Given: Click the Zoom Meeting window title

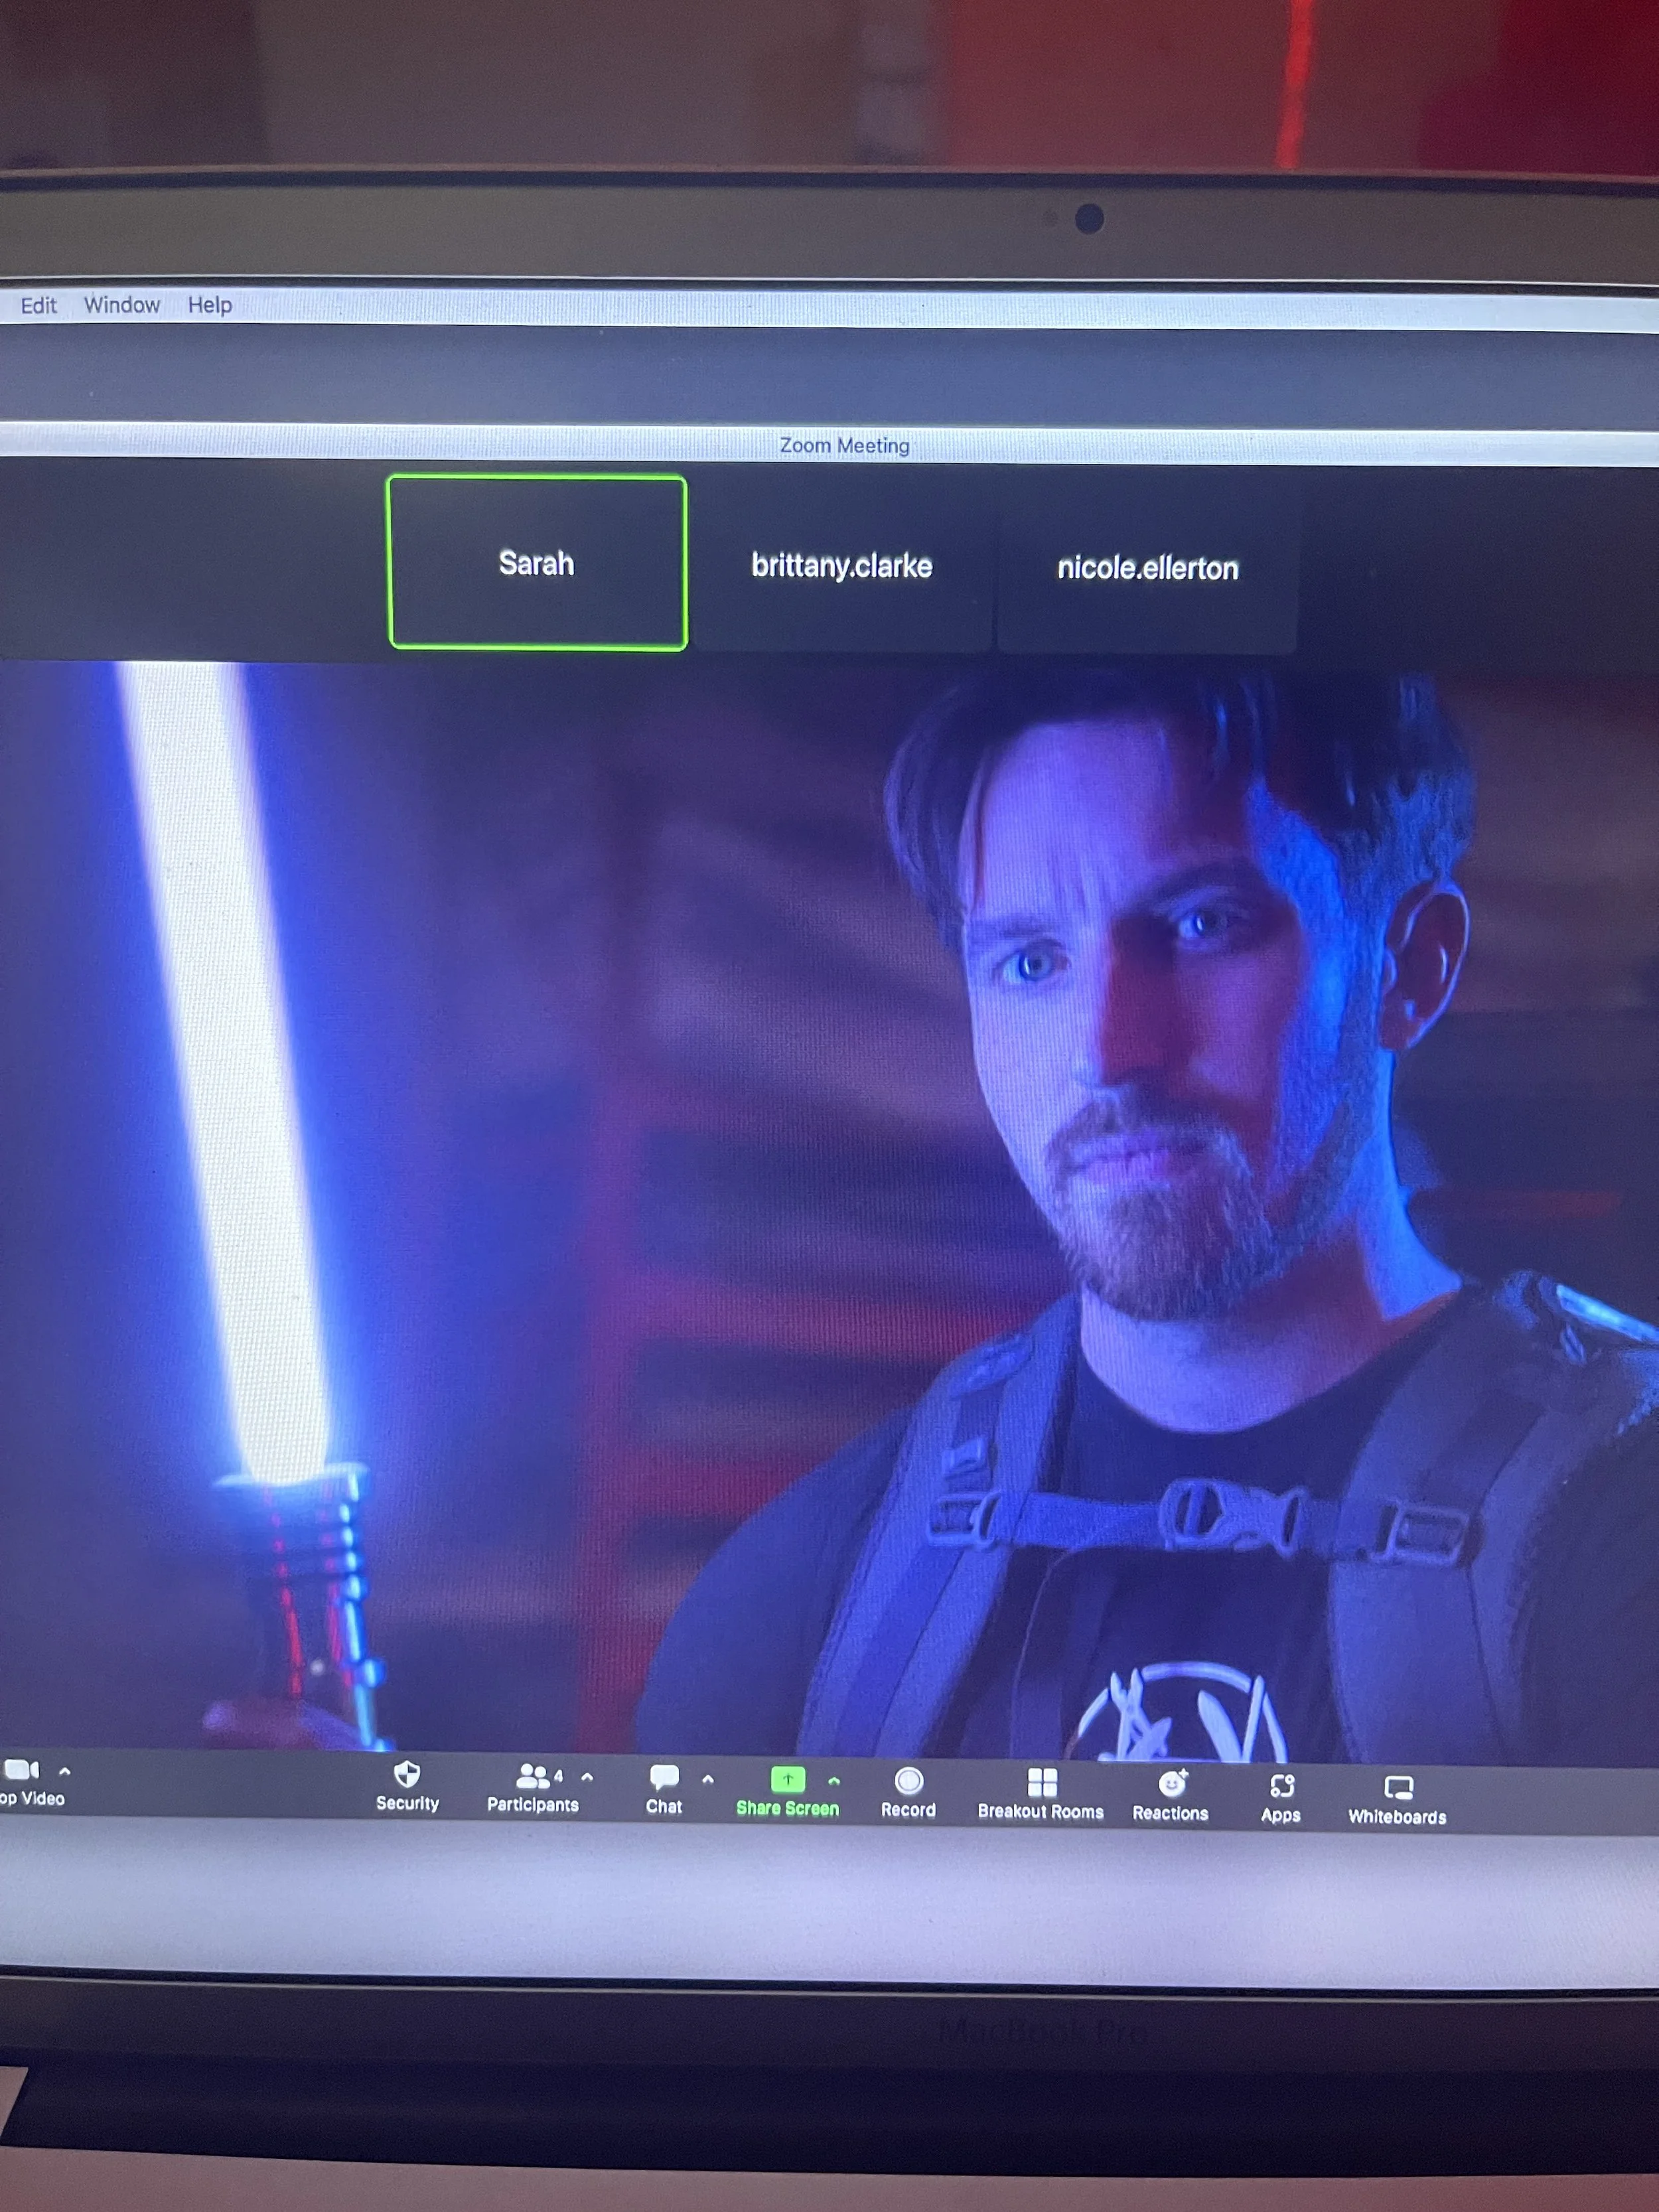Looking at the screenshot, I should [845, 445].
